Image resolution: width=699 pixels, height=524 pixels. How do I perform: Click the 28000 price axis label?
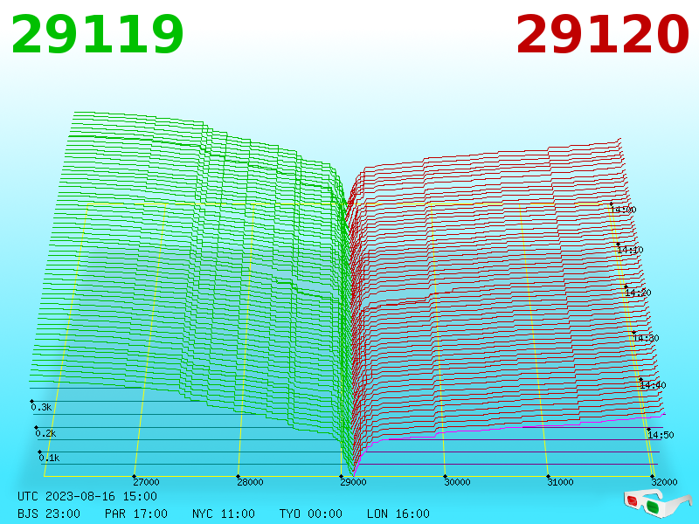[x=250, y=482]
